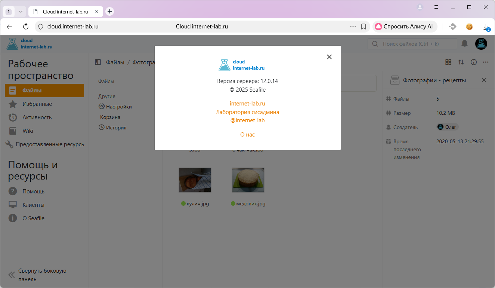Click the notifications bell icon
The height and width of the screenshot is (288, 495).
[464, 44]
